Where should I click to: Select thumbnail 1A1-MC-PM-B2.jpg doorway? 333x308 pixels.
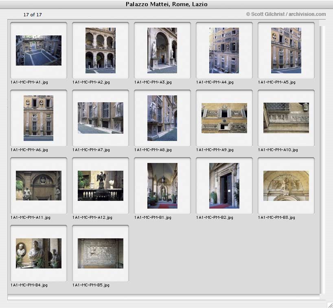click(x=224, y=186)
